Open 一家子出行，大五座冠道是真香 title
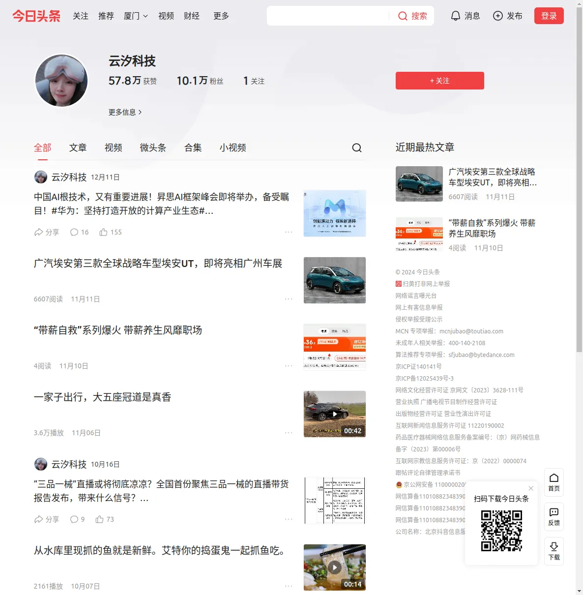 102,397
